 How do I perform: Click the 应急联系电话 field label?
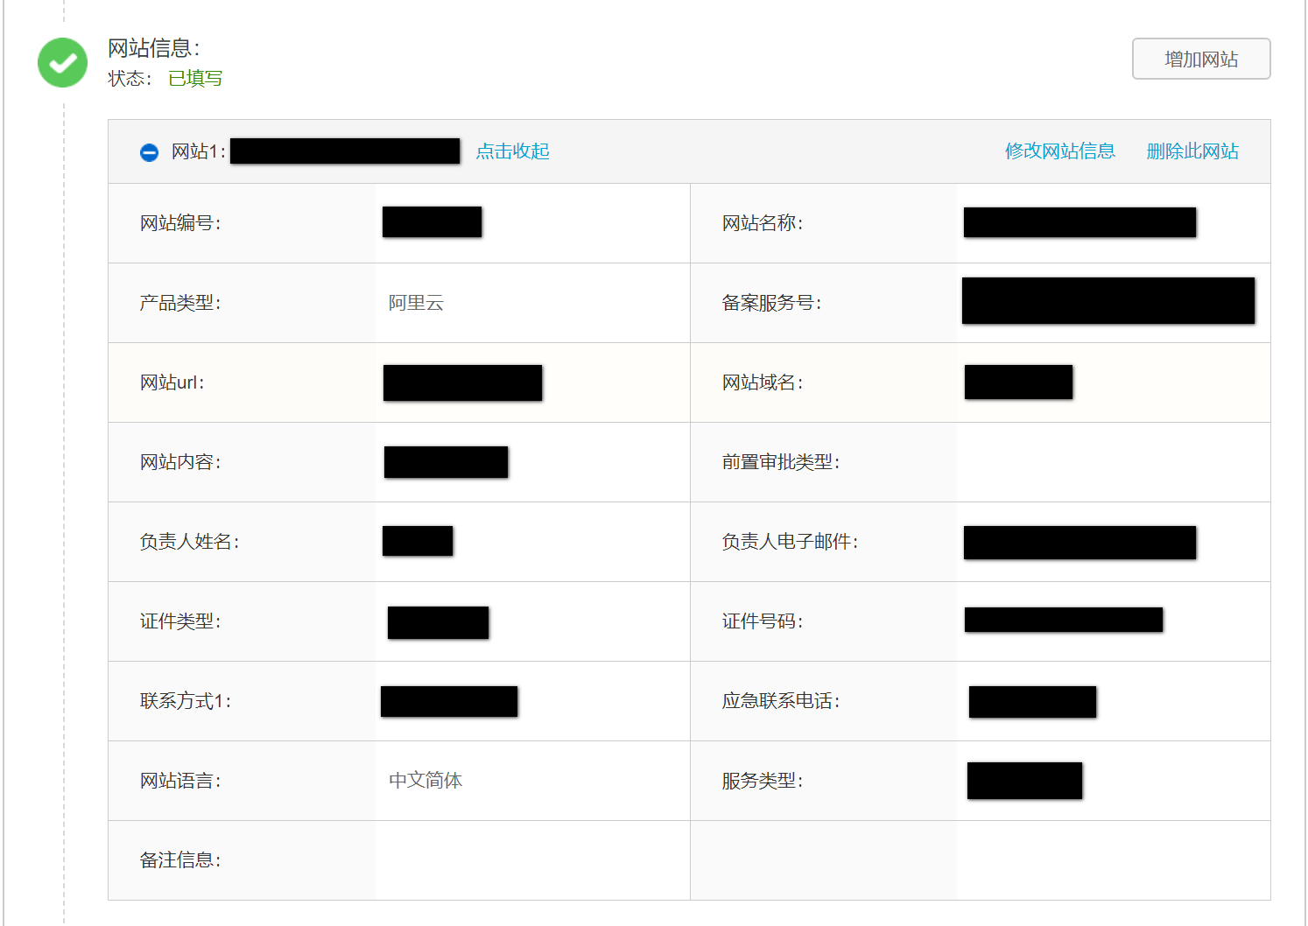pos(780,701)
